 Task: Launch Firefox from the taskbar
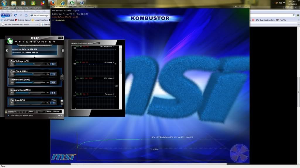(x=52, y=3)
